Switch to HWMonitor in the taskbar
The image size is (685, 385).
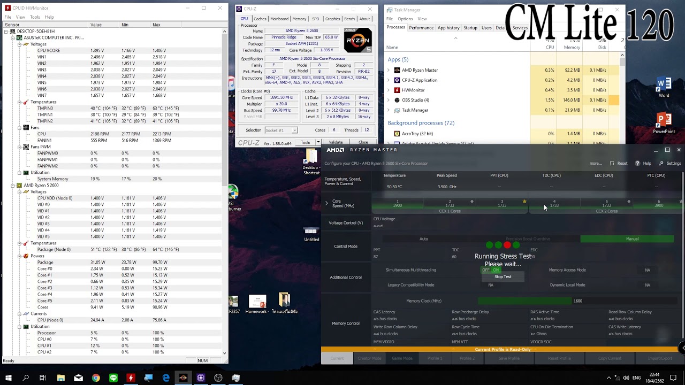click(131, 378)
